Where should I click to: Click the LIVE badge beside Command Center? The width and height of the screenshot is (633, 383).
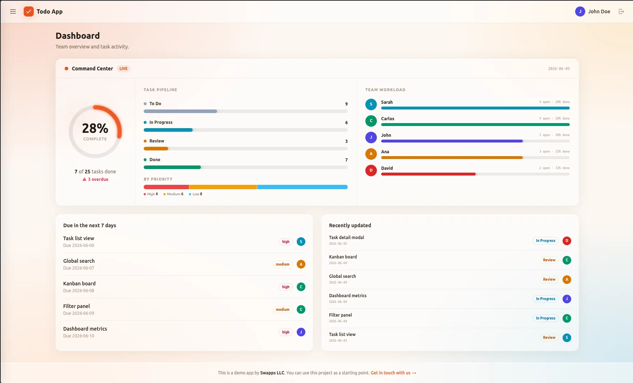coord(124,69)
